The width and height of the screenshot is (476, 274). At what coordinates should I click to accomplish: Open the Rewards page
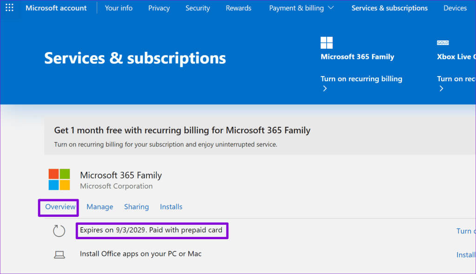pyautogui.click(x=238, y=8)
